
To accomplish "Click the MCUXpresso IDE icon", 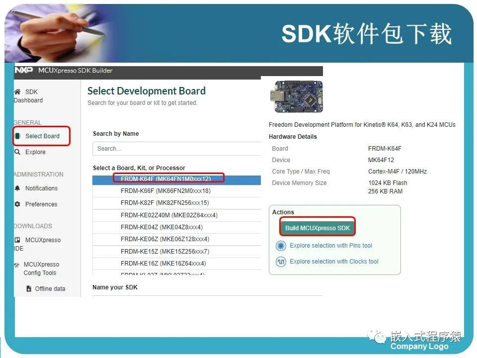I will pos(17,240).
